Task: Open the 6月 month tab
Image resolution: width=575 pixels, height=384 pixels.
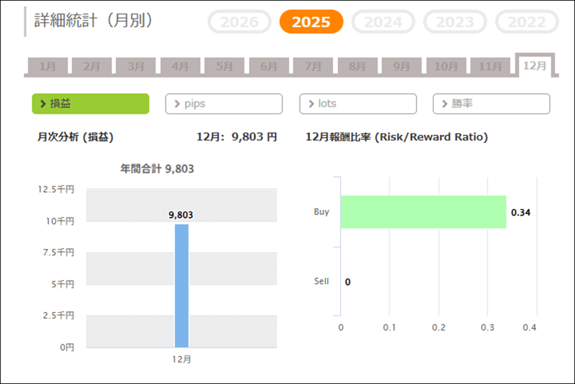Action: pyautogui.click(x=269, y=66)
